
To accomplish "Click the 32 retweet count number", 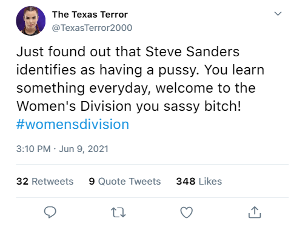I will [x=22, y=181].
